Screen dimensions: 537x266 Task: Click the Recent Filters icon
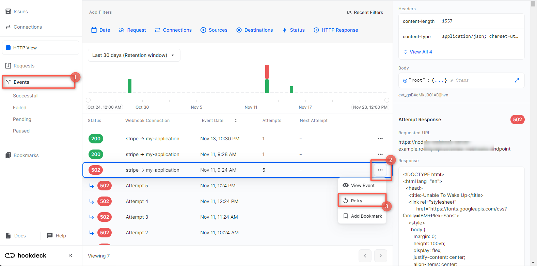pyautogui.click(x=349, y=13)
